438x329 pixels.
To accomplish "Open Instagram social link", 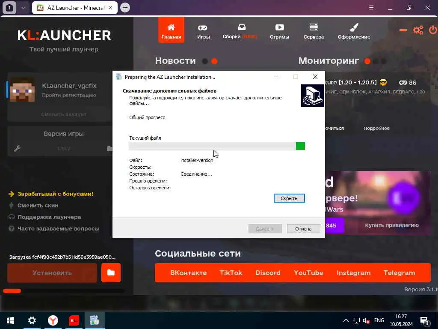I will [353, 273].
